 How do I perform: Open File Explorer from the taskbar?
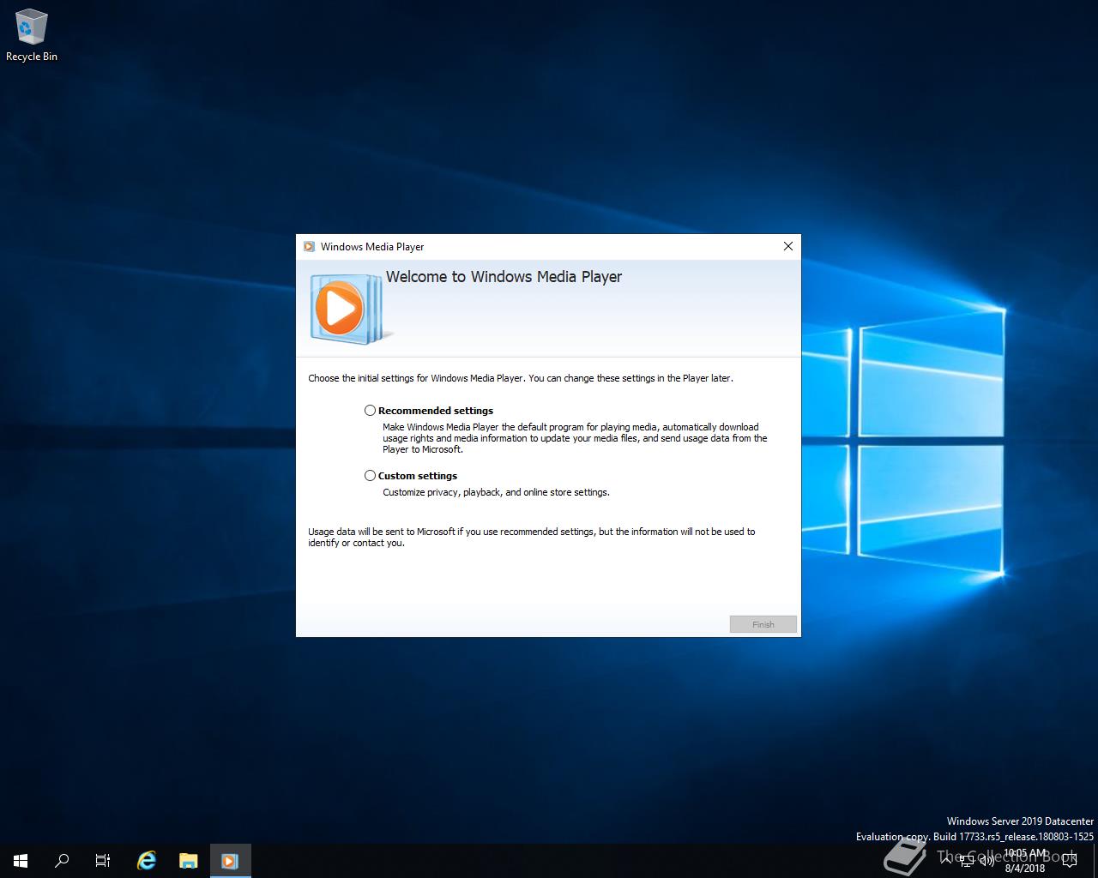pos(188,861)
